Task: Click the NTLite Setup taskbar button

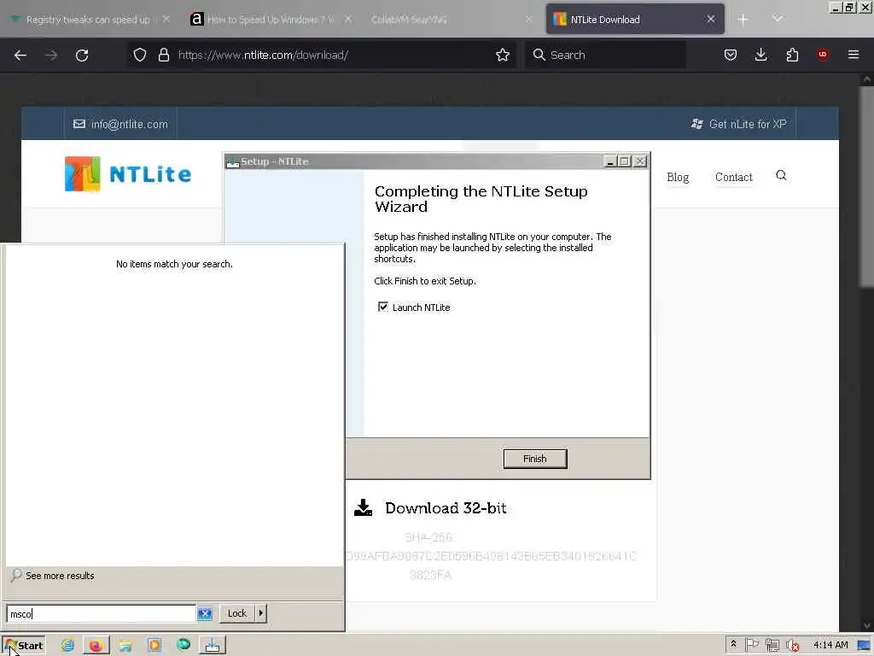Action: pos(213,646)
